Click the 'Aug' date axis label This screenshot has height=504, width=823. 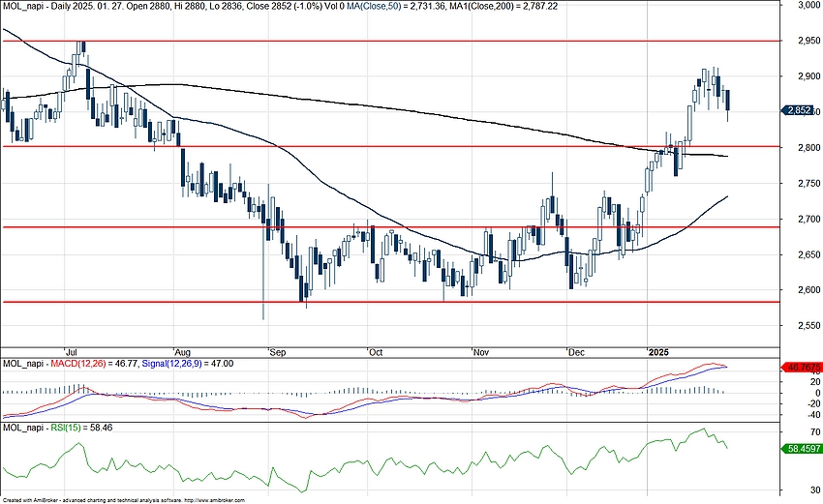183,352
